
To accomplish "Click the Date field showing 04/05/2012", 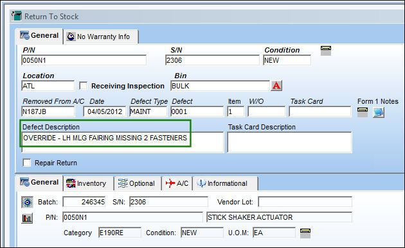I will 105,112.
